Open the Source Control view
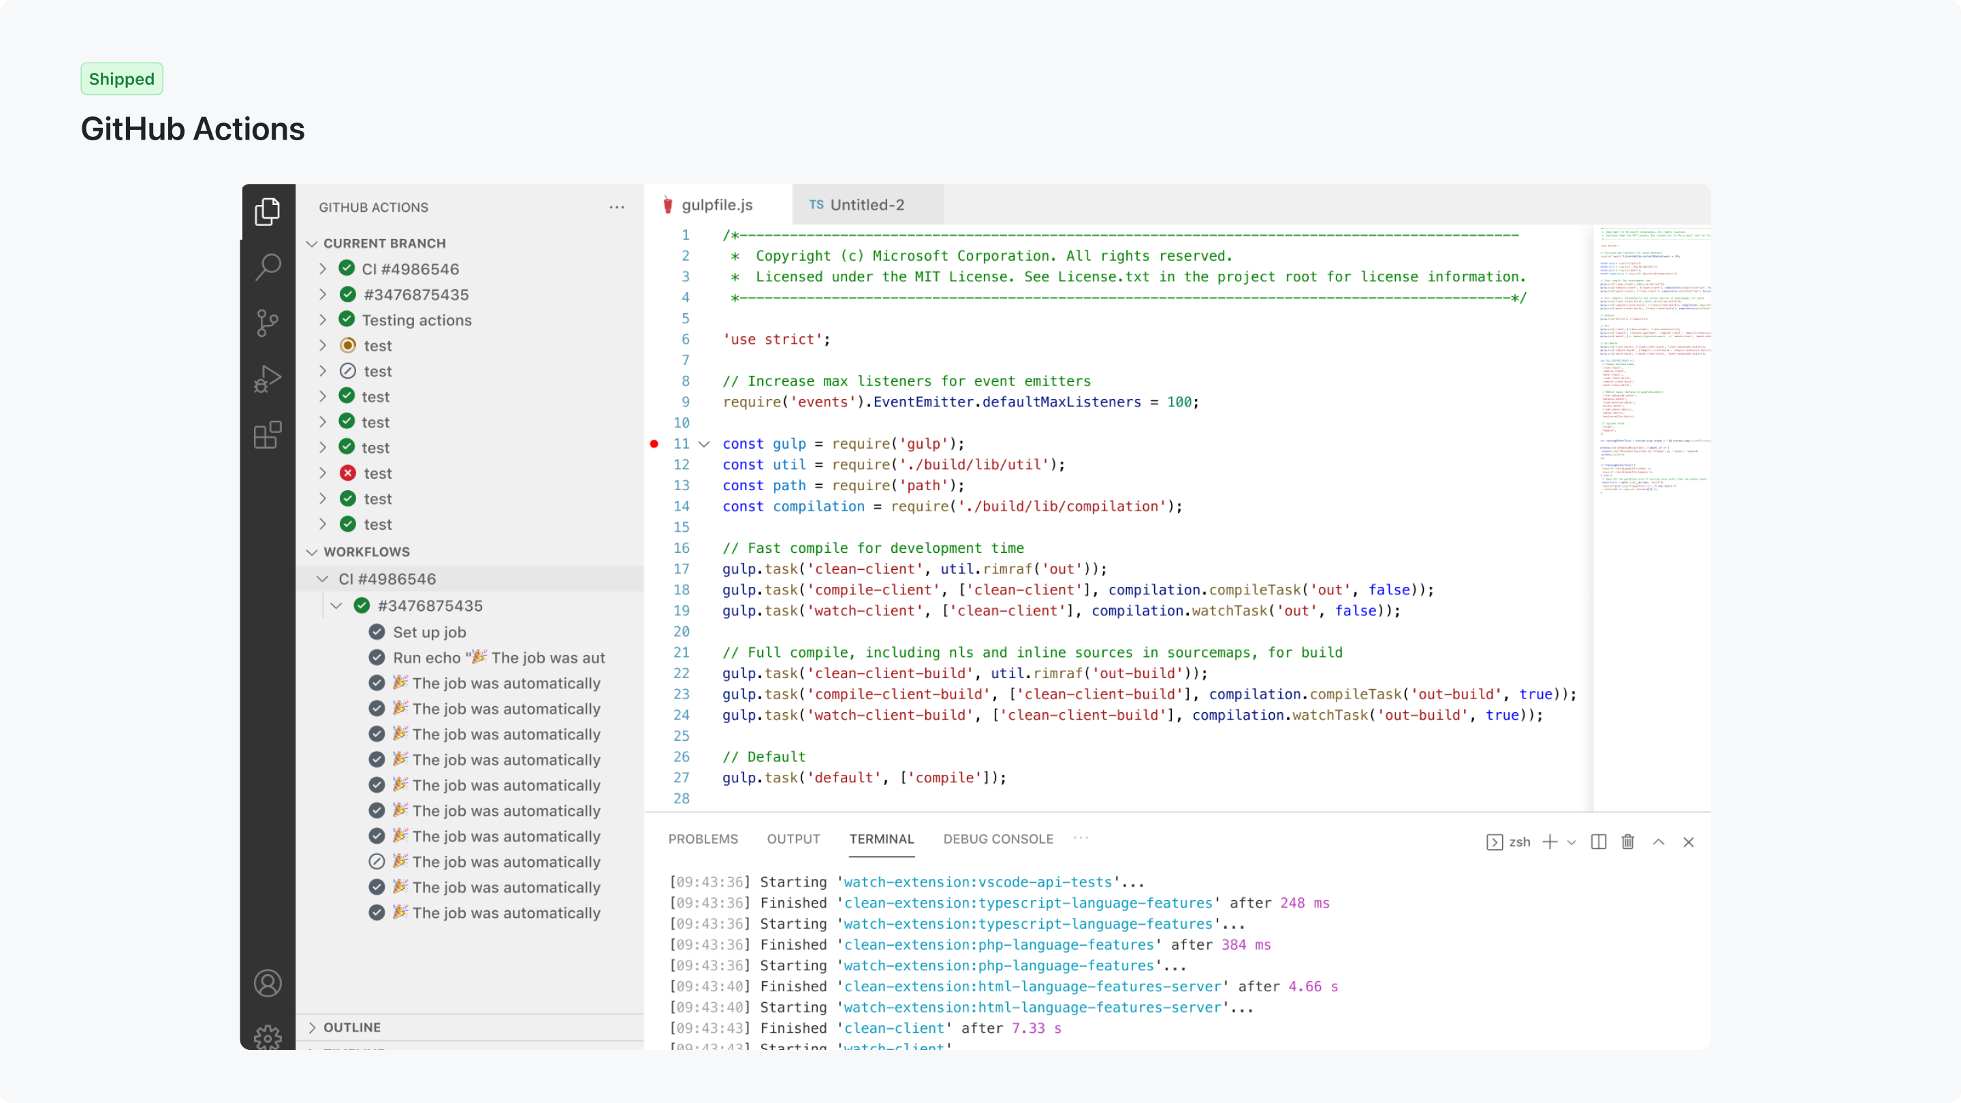The width and height of the screenshot is (1961, 1103). (267, 323)
